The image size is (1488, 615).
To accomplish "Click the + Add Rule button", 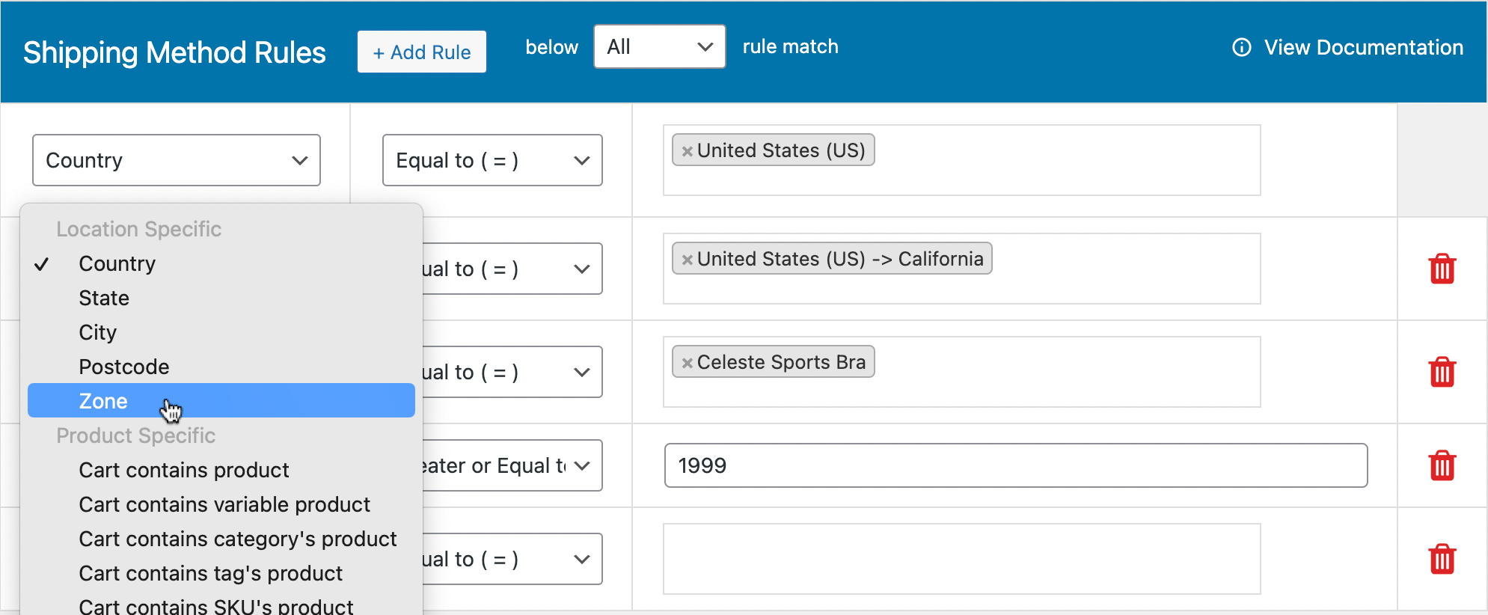I will 422,52.
